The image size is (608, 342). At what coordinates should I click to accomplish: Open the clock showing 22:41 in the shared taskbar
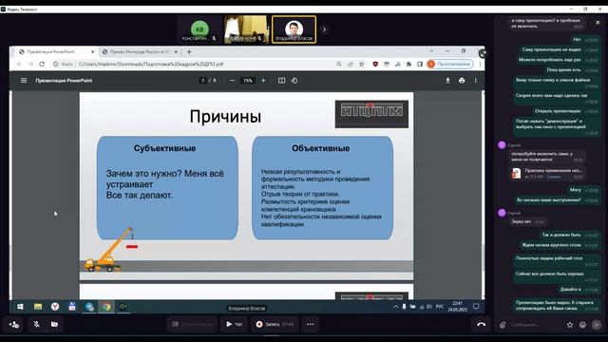[x=458, y=307]
